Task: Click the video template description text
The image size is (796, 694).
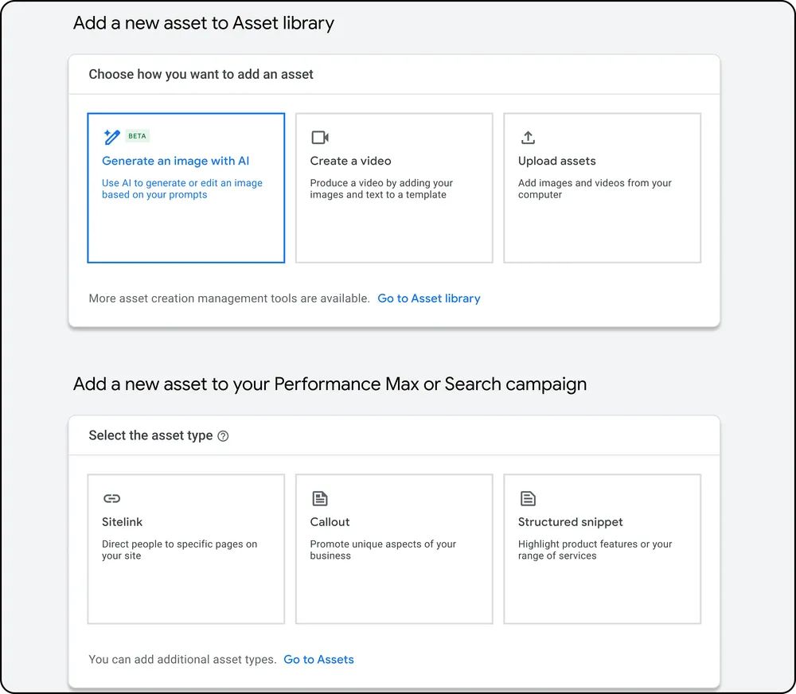Action: click(x=381, y=189)
